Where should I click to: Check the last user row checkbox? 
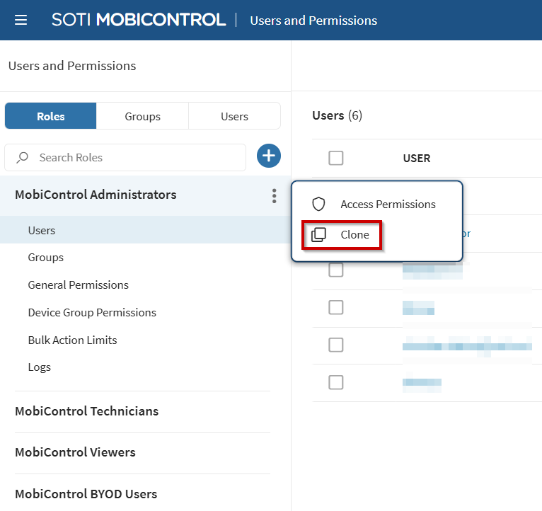coord(336,383)
